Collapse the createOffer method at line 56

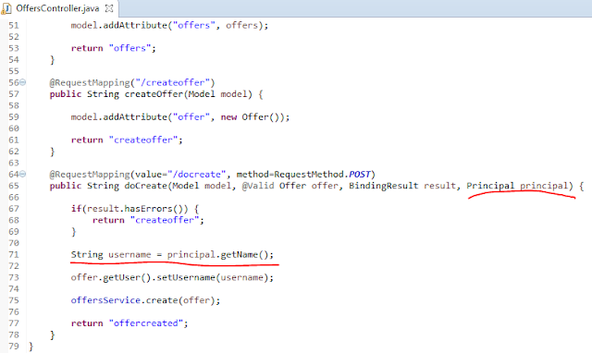(x=22, y=82)
